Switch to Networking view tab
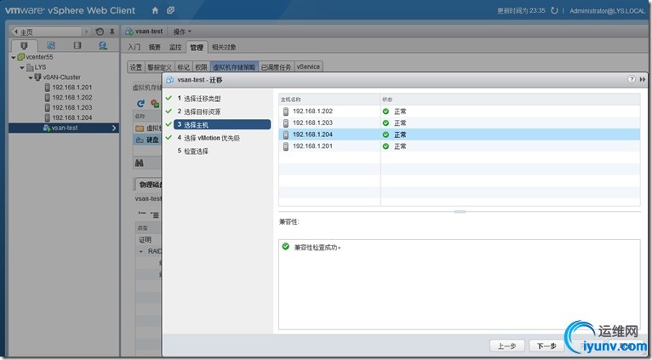This screenshot has width=652, height=360. click(x=103, y=45)
